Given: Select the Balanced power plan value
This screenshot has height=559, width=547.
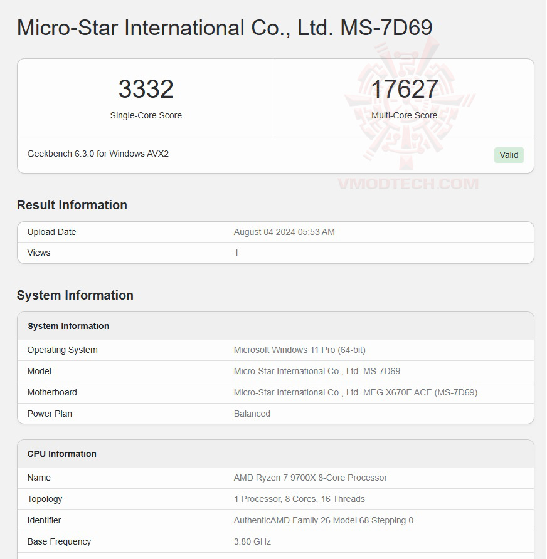Looking at the screenshot, I should click(252, 414).
